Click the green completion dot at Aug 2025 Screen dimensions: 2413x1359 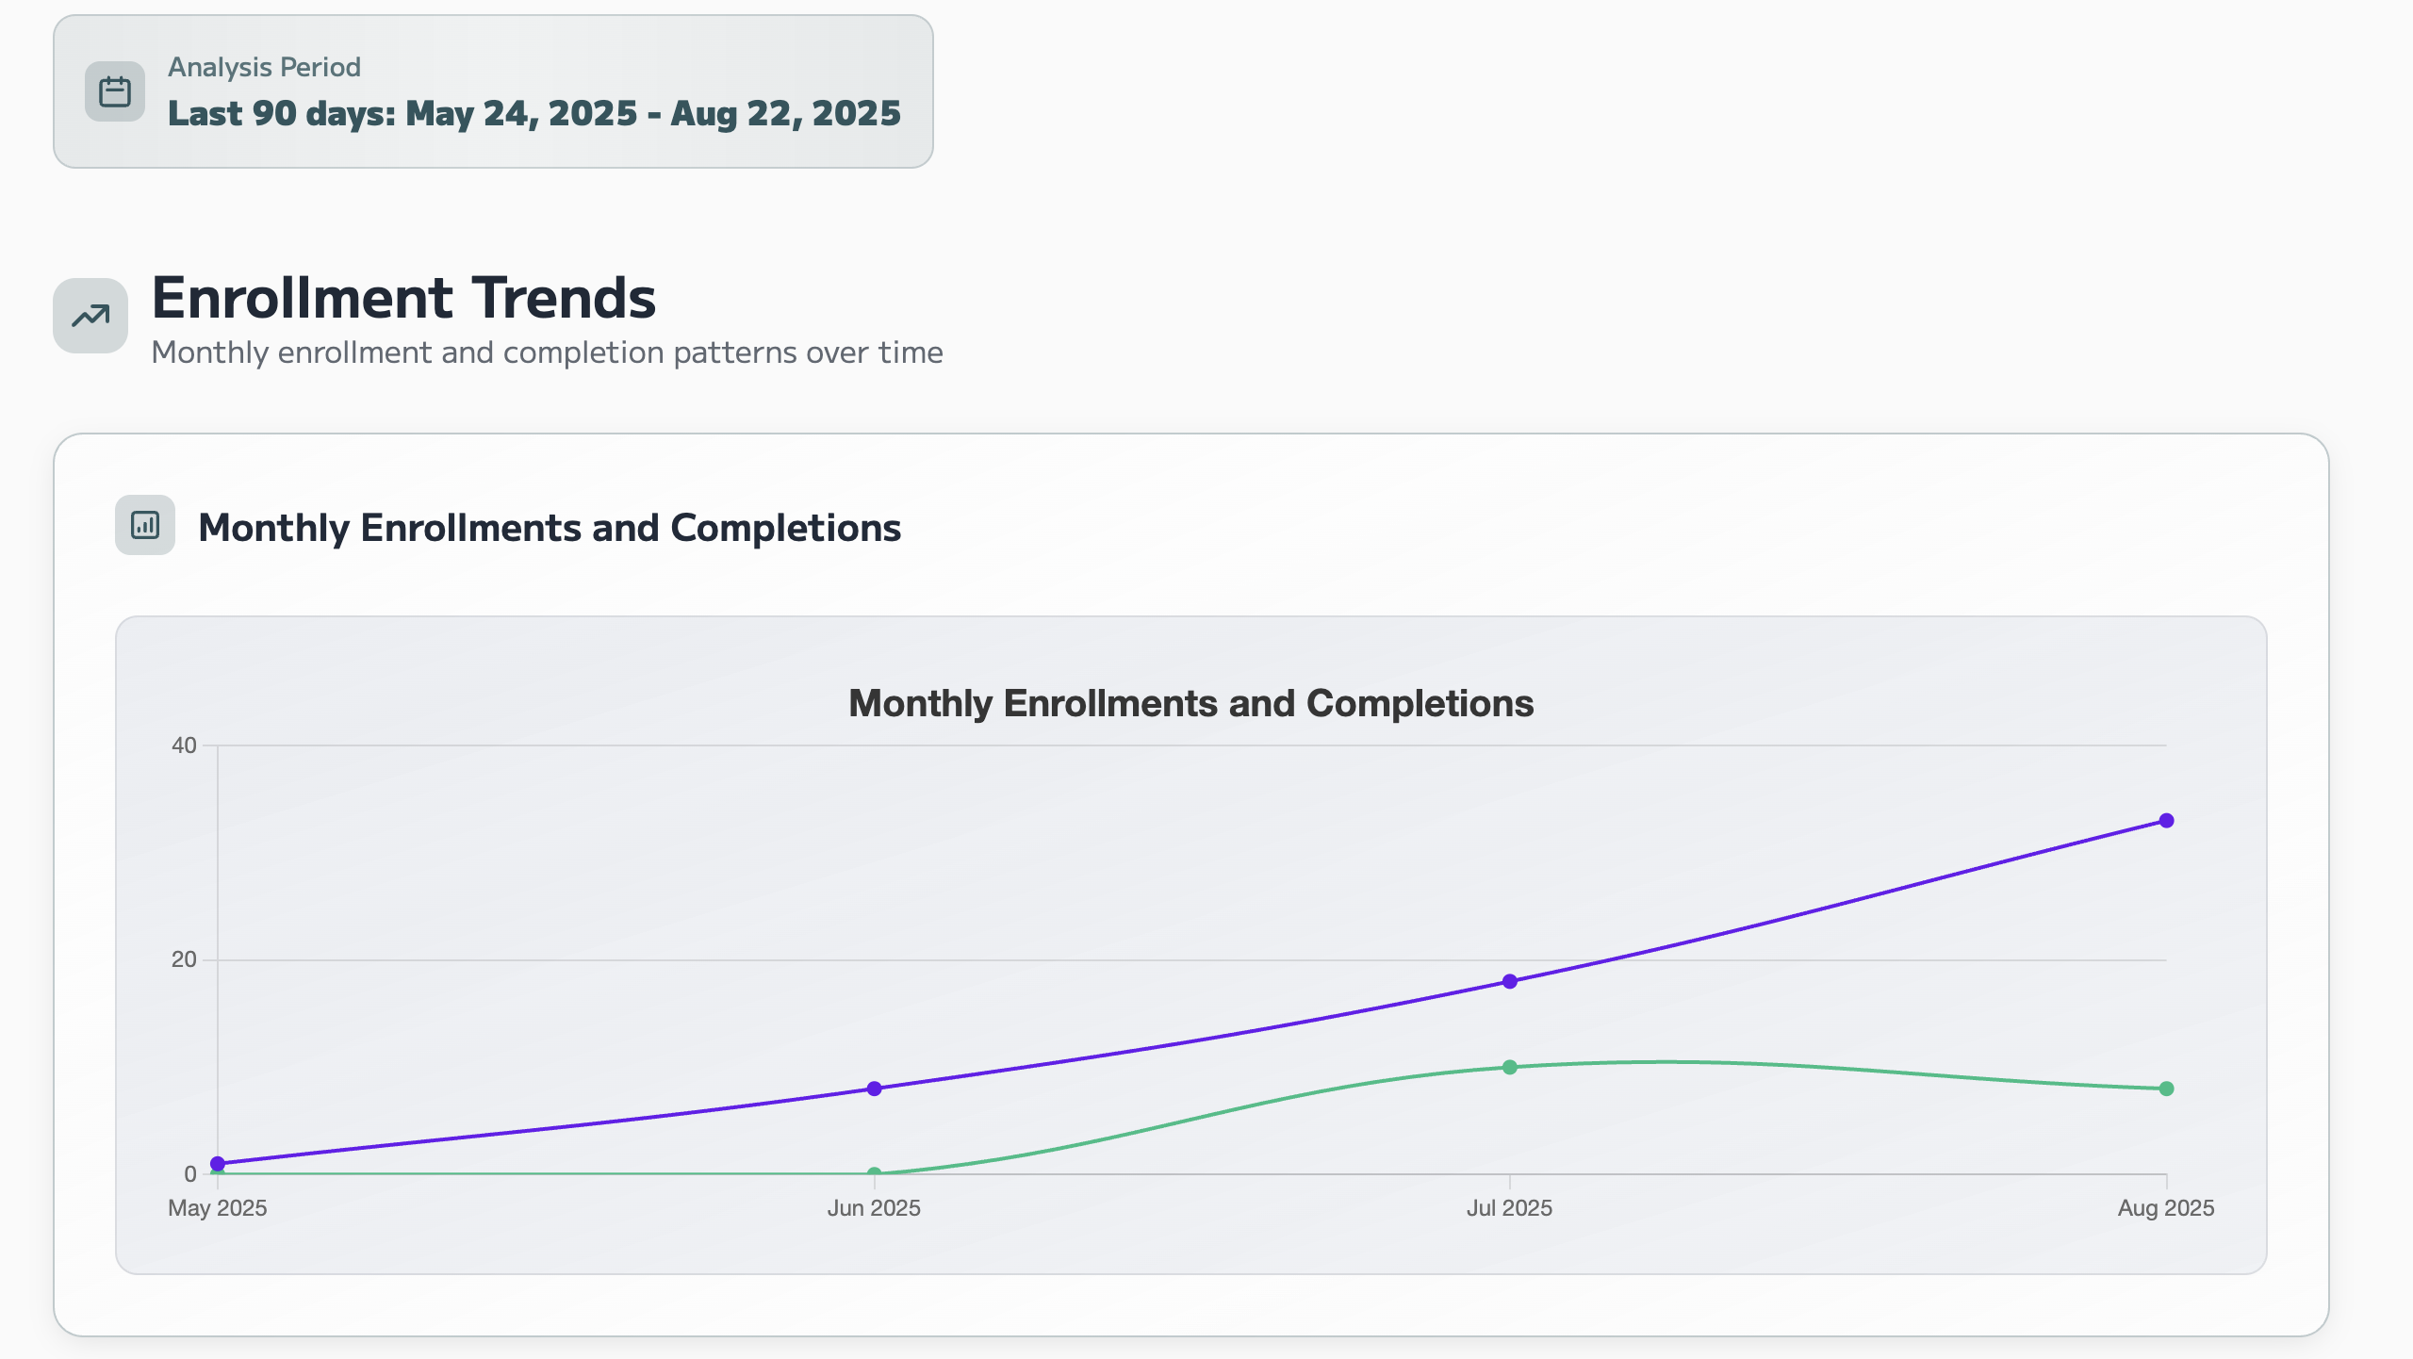2167,1088
